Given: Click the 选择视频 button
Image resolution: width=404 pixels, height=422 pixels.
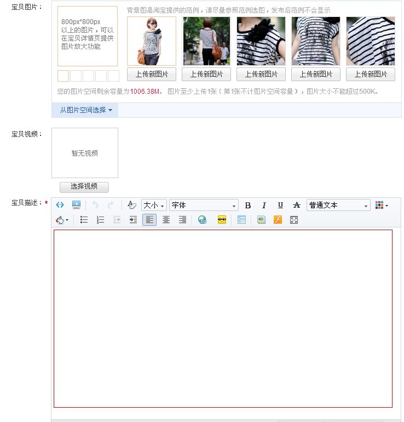Looking at the screenshot, I should pyautogui.click(x=84, y=187).
